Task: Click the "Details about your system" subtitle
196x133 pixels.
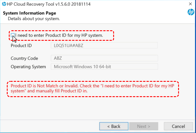Action: pos(34,19)
